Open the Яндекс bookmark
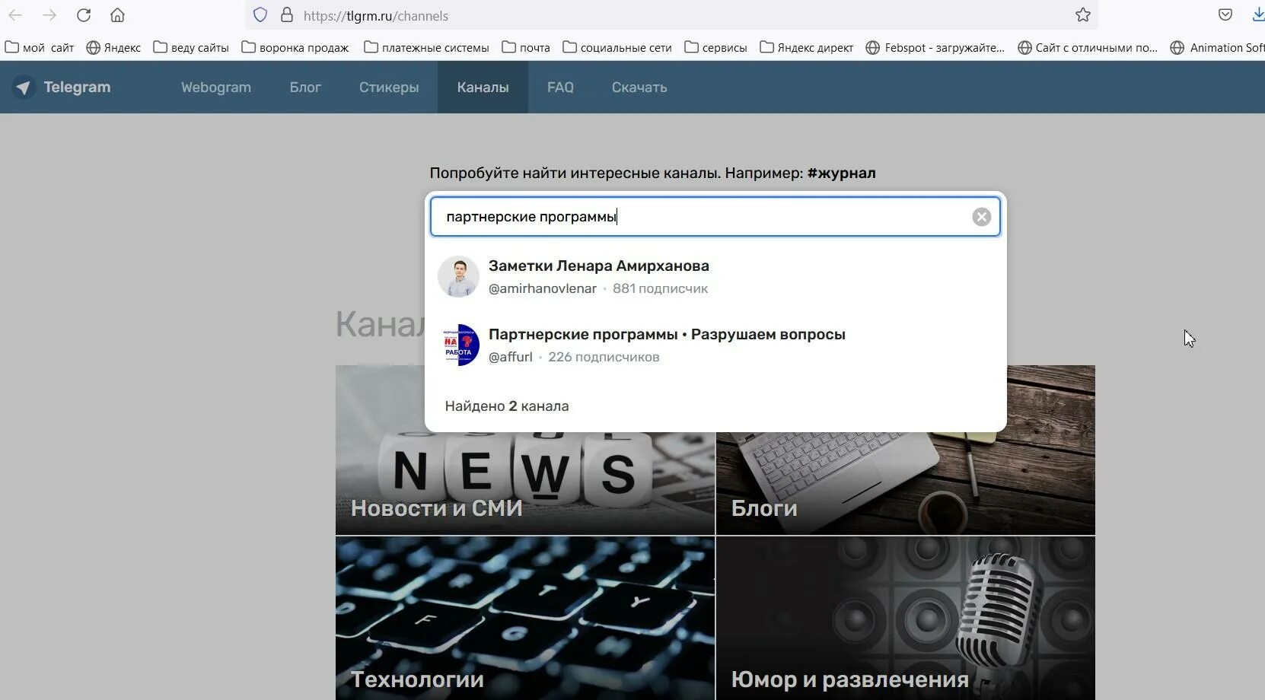This screenshot has height=700, width=1265. tap(113, 48)
